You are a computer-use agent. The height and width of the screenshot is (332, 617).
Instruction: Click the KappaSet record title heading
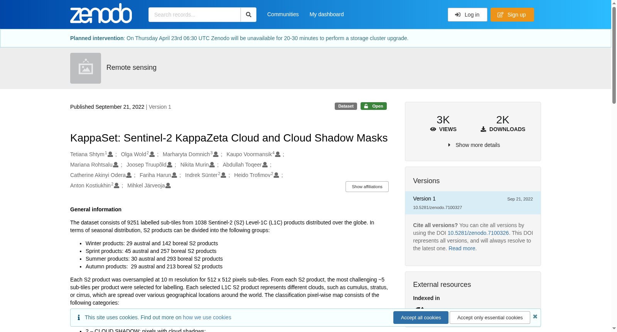coord(229,138)
